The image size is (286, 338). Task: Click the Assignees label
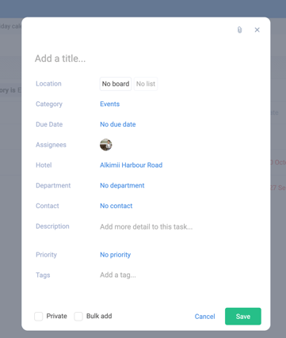click(51, 145)
